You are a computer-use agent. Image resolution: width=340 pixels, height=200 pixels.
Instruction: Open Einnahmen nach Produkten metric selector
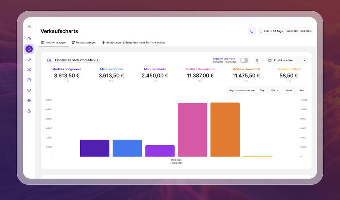point(77,60)
